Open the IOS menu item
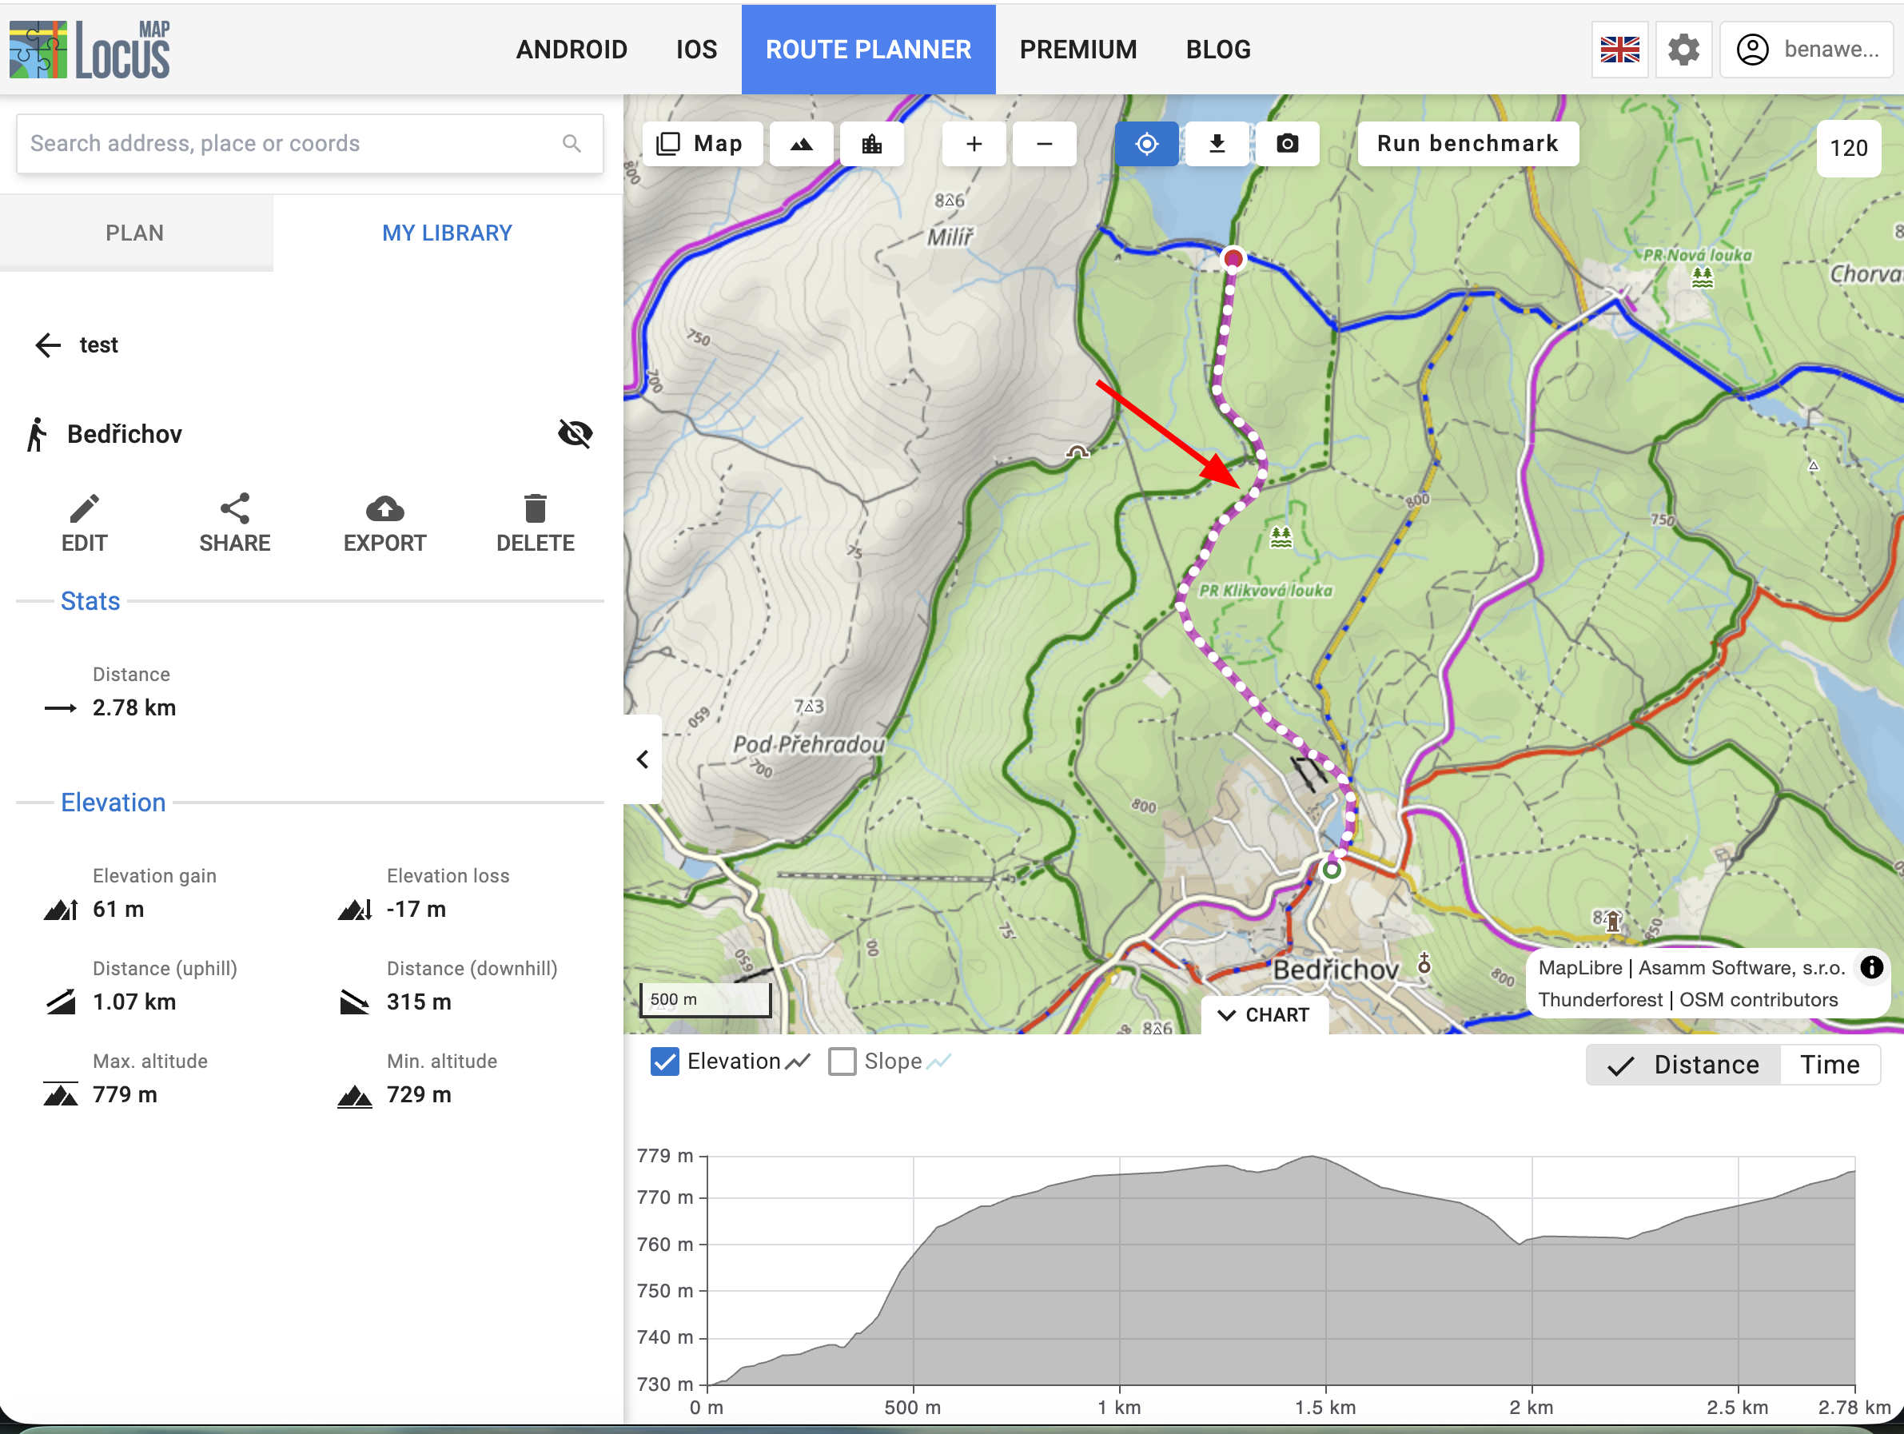1904x1434 pixels. click(696, 49)
